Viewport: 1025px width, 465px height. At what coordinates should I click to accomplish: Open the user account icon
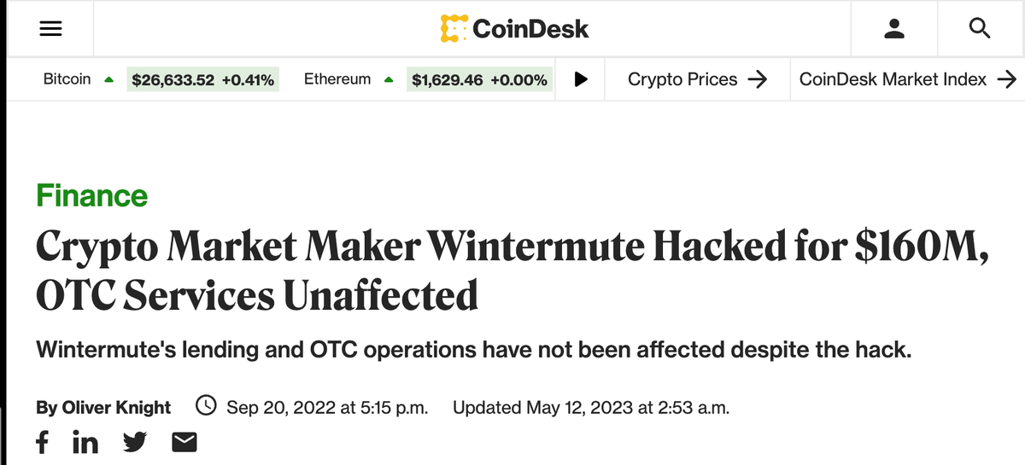pyautogui.click(x=893, y=29)
